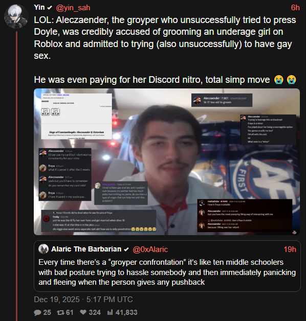
Task: Click Alaric The Barbarian display name
Action: tap(86, 249)
